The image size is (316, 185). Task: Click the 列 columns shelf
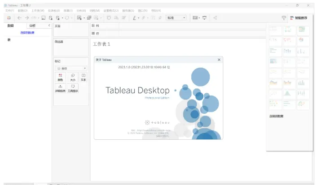178,26
